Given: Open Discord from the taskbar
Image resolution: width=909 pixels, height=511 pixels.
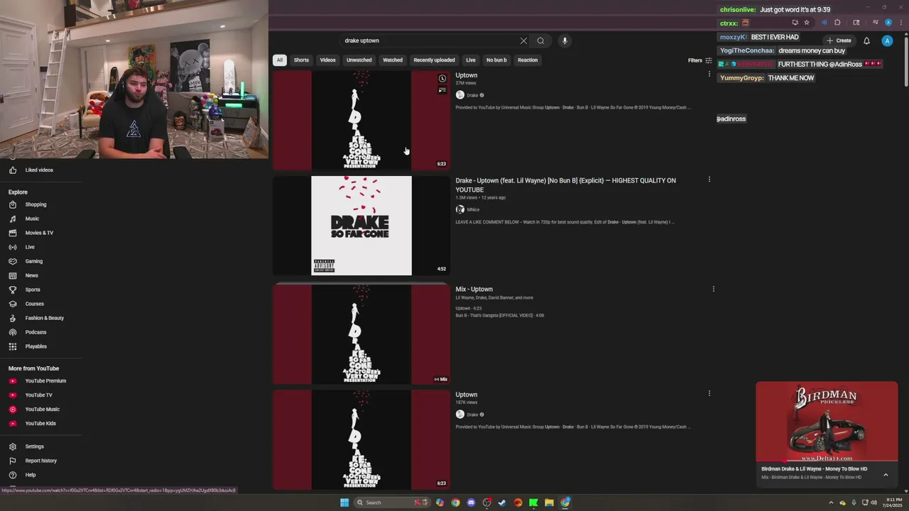Looking at the screenshot, I should tap(471, 502).
